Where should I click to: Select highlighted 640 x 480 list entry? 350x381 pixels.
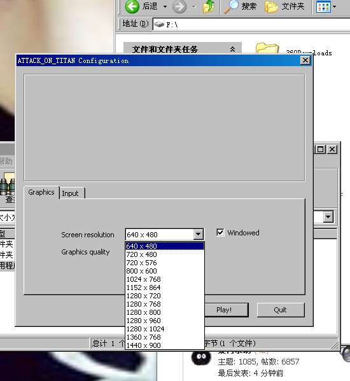click(x=165, y=246)
